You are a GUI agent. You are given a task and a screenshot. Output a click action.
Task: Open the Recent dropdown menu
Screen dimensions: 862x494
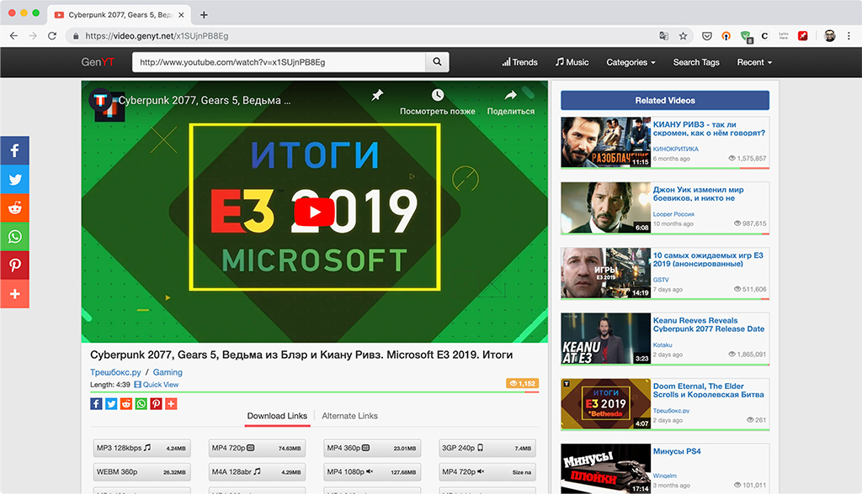coord(754,62)
